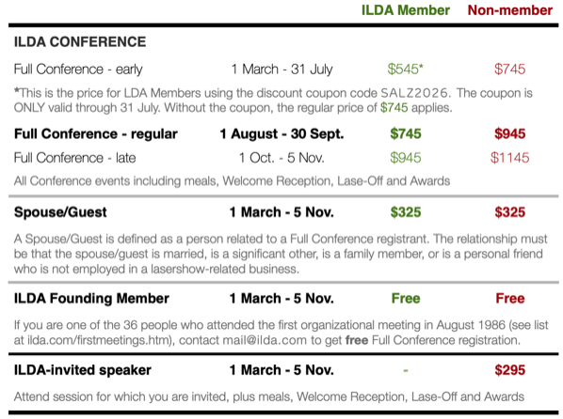
Task: Click the ILDA Member column header
Action: (406, 10)
